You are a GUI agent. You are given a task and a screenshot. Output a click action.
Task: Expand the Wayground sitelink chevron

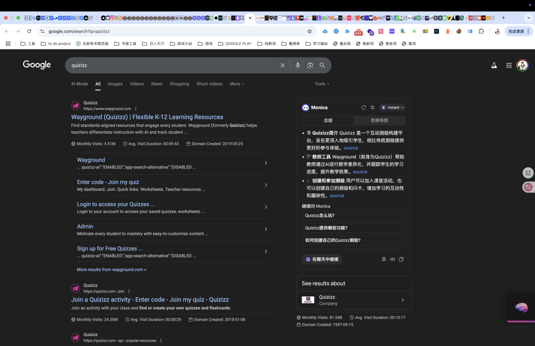[x=266, y=163]
